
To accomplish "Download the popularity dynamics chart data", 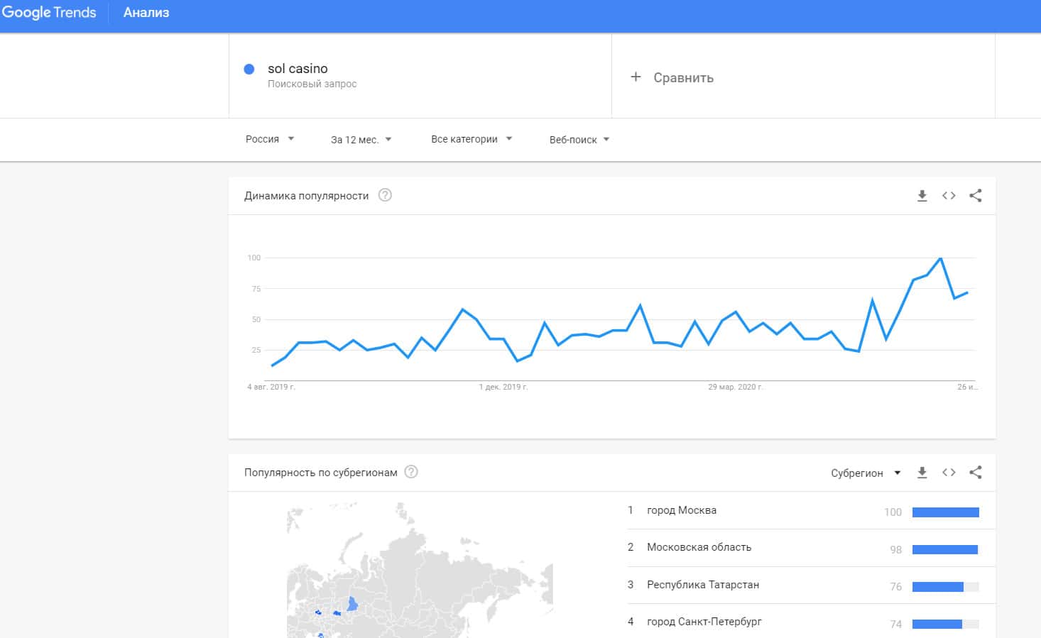I will (x=922, y=196).
